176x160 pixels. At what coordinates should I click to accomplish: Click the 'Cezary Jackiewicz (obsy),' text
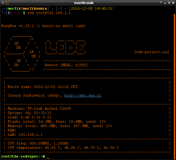35,95
